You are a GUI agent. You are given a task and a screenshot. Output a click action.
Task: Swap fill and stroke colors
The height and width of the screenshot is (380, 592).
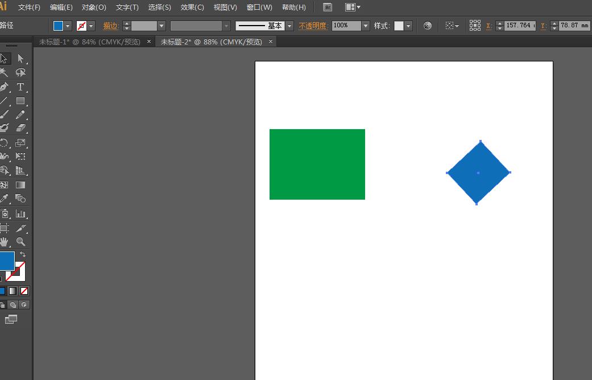tap(22, 255)
